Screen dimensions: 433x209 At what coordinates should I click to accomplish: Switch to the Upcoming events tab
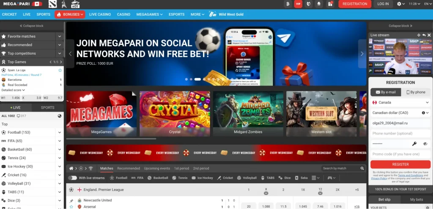(x=157, y=168)
